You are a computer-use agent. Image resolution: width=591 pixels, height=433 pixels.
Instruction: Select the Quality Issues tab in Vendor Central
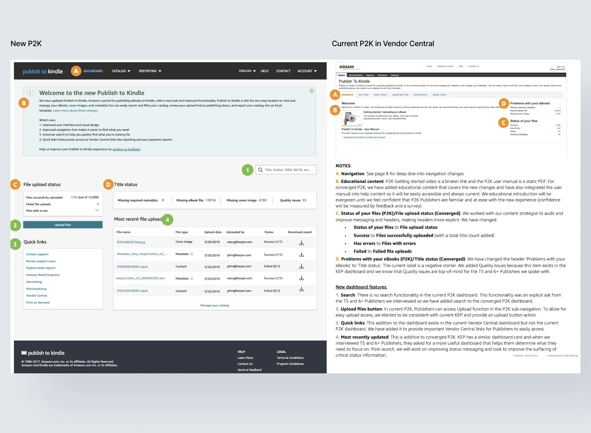coord(439,95)
